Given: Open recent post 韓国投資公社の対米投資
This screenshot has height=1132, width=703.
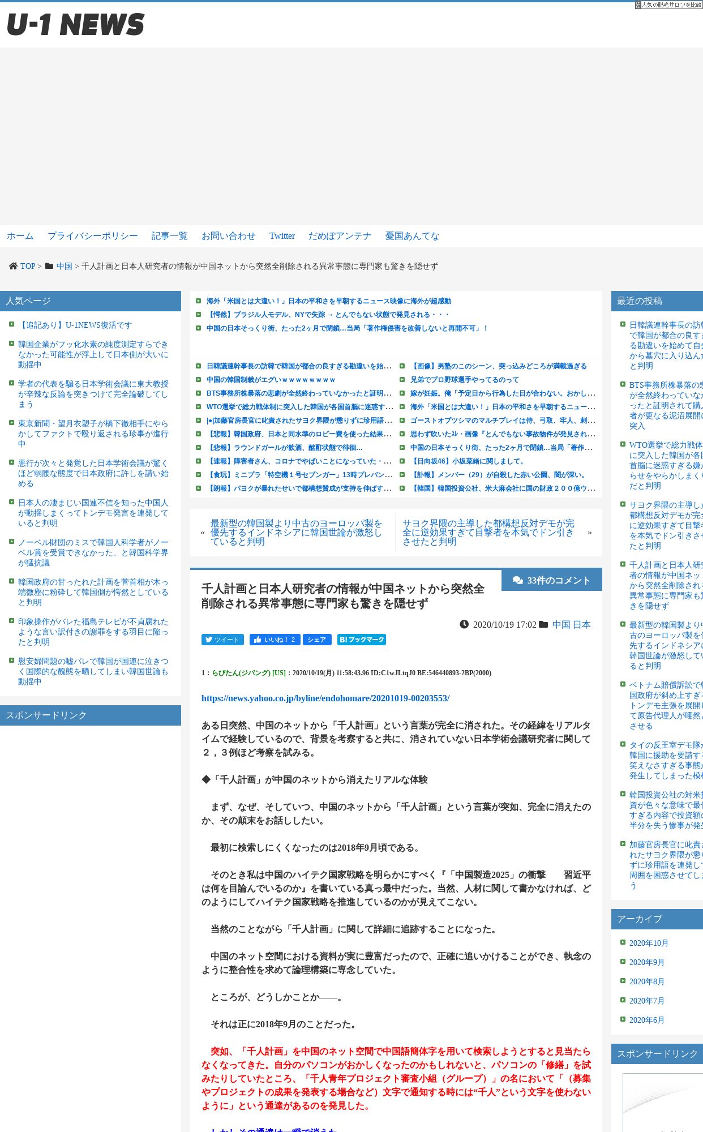Looking at the screenshot, I should (x=666, y=810).
